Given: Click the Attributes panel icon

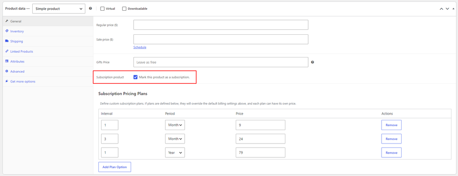Looking at the screenshot, I should tap(7, 61).
